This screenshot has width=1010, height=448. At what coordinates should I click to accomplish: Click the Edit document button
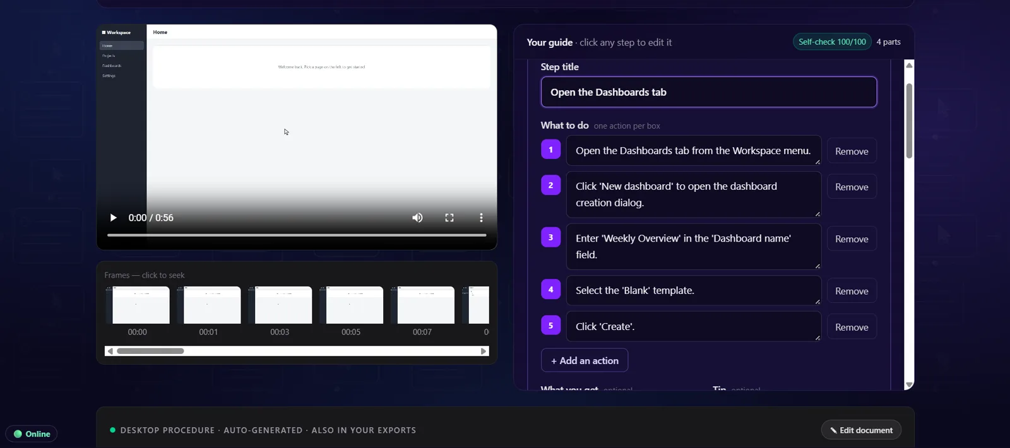tap(861, 430)
